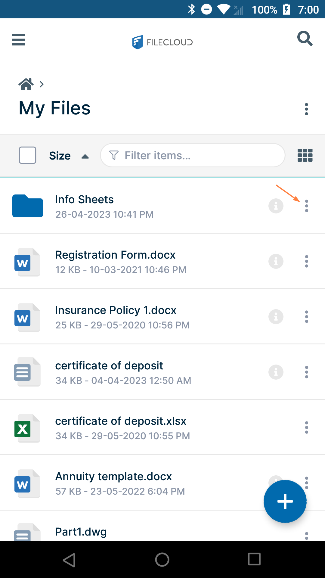Open the hamburger navigation menu
This screenshot has width=325, height=578.
(19, 40)
